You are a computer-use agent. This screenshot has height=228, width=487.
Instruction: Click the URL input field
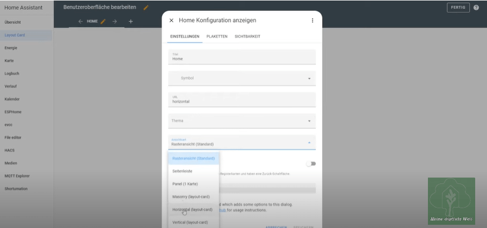point(242,100)
